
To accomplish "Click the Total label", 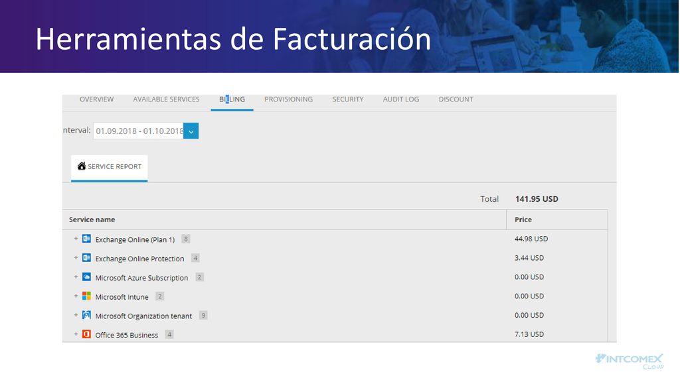I will (x=489, y=199).
